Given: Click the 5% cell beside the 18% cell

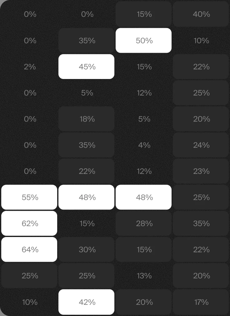Looking at the screenshot, I should point(143,119).
